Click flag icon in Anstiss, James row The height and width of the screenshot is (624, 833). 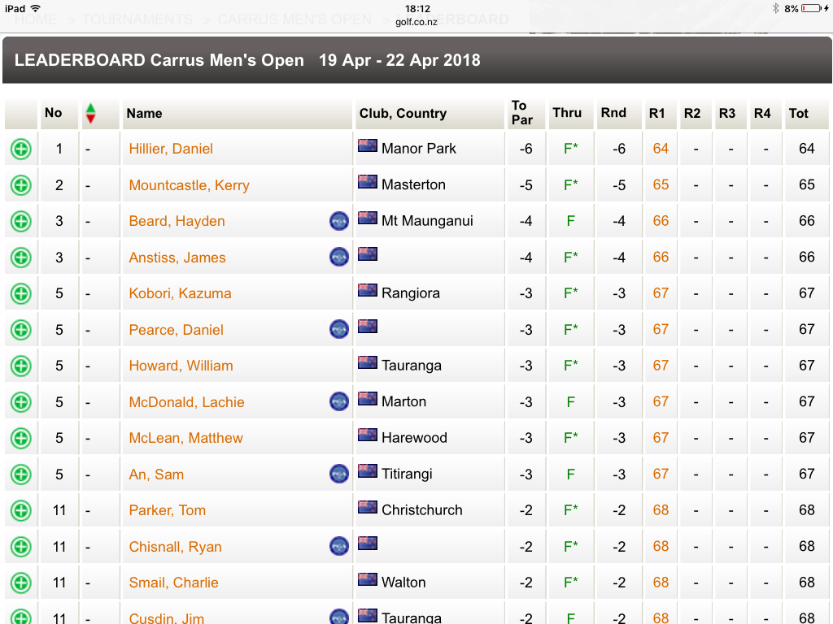pyautogui.click(x=368, y=253)
